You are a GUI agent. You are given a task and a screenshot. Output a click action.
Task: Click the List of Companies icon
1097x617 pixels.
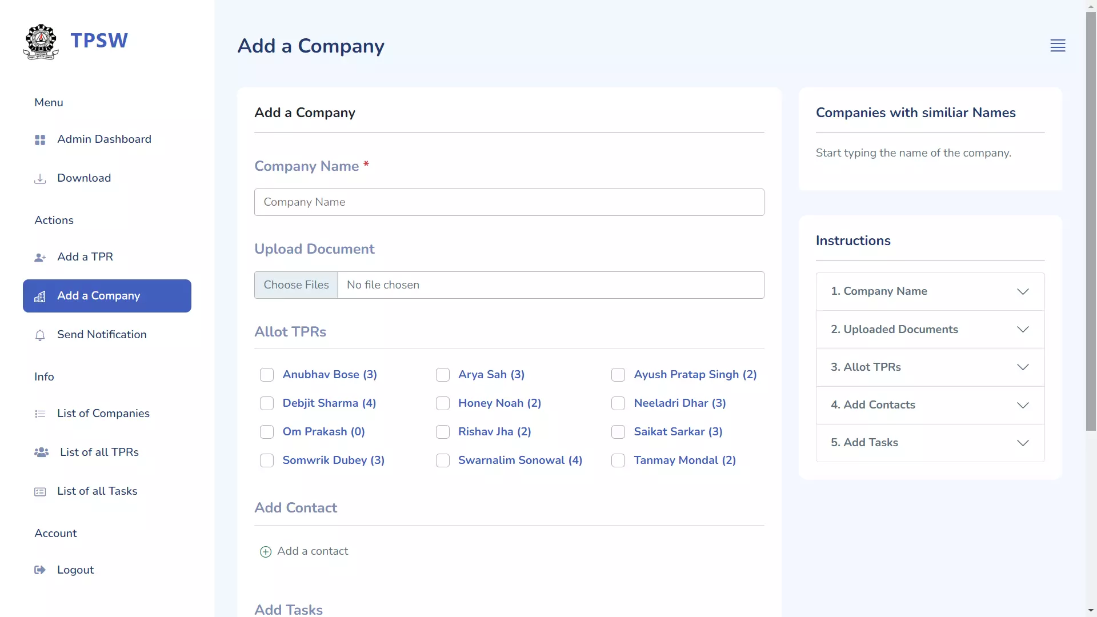pyautogui.click(x=40, y=414)
